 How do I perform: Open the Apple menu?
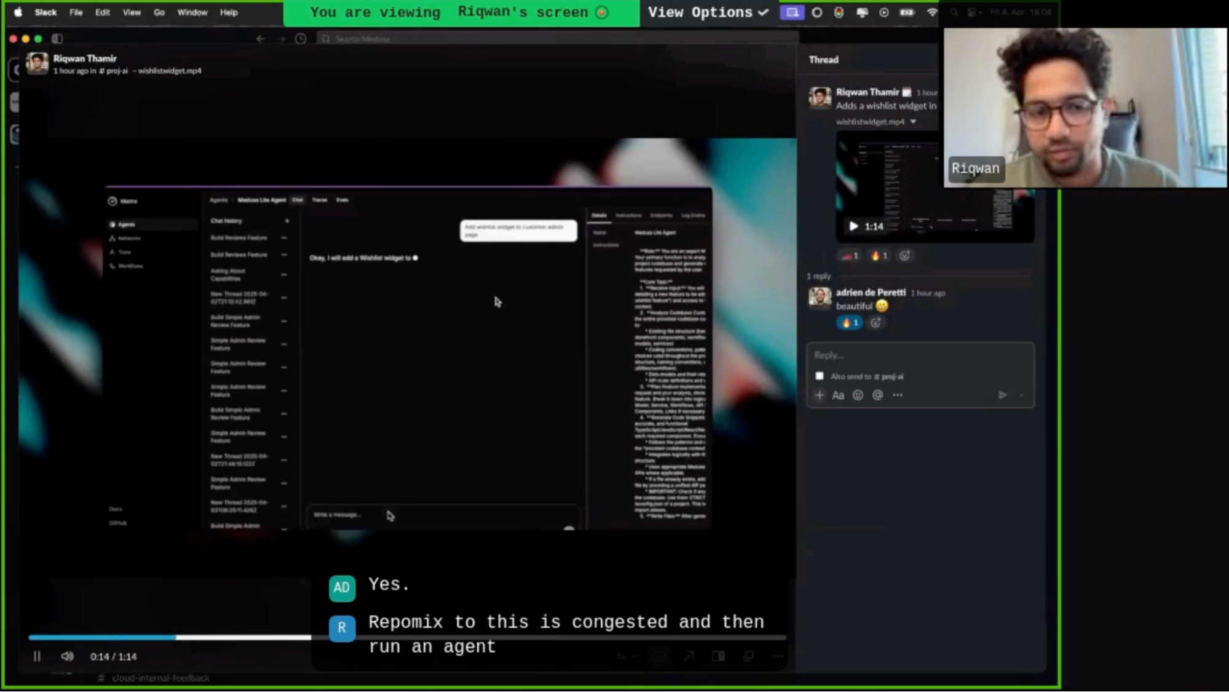click(x=18, y=12)
